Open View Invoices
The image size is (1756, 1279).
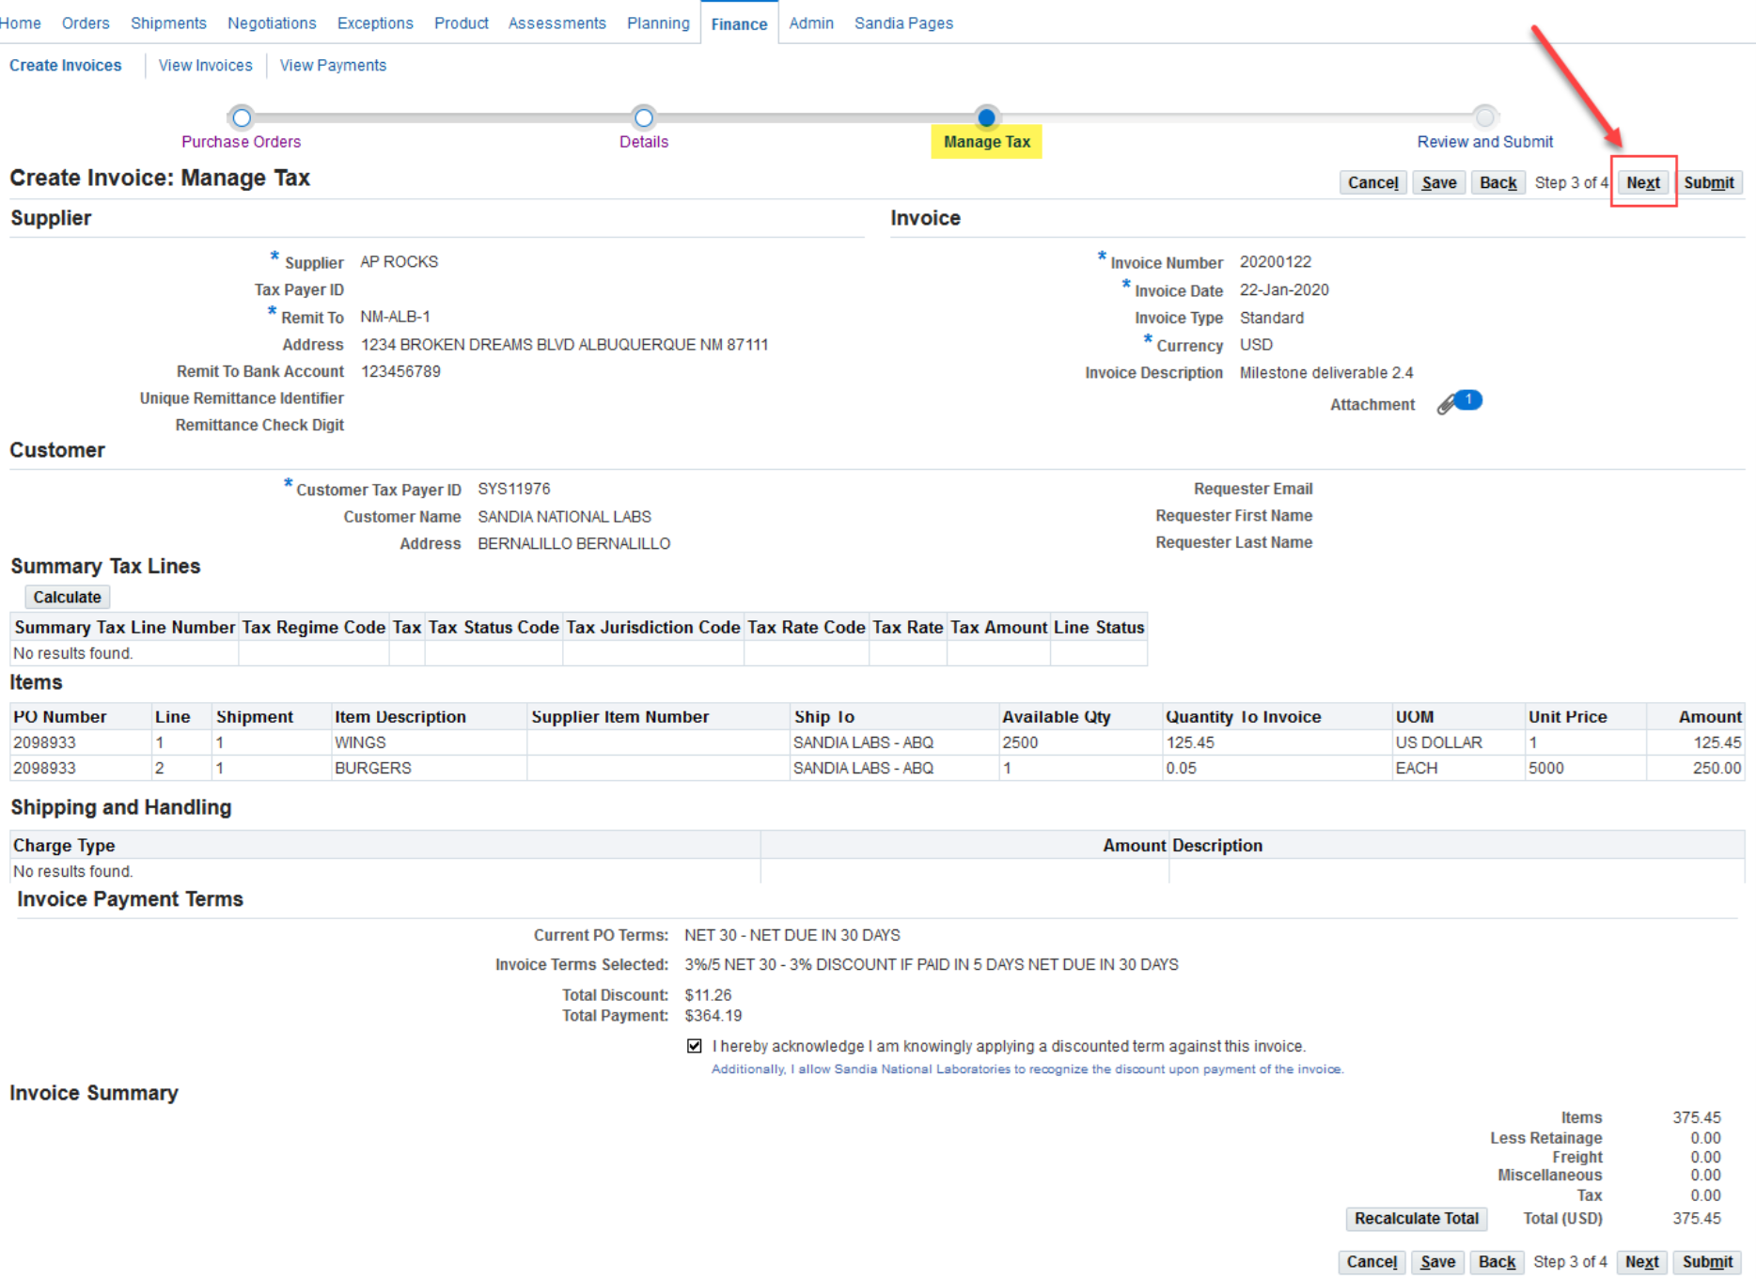[x=205, y=65]
